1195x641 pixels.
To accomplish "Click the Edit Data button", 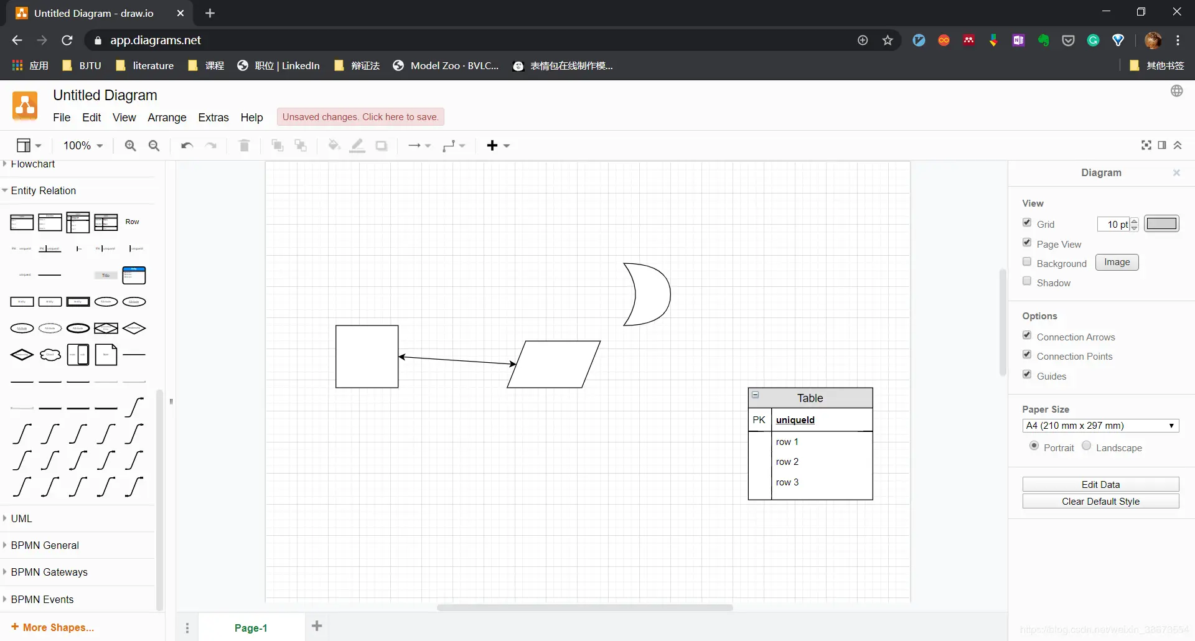I will point(1100,484).
